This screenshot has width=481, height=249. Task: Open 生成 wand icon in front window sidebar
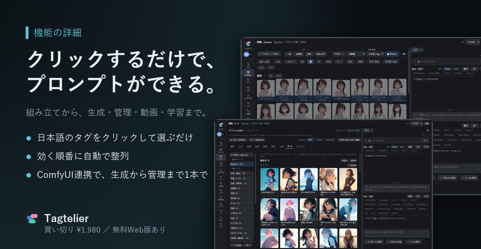pyautogui.click(x=221, y=143)
